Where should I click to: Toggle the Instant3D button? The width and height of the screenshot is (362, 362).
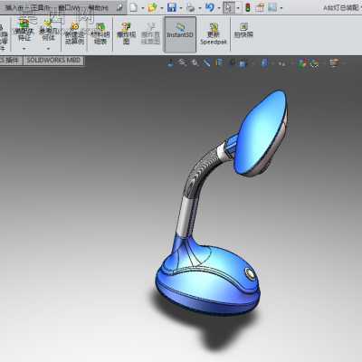click(x=180, y=34)
